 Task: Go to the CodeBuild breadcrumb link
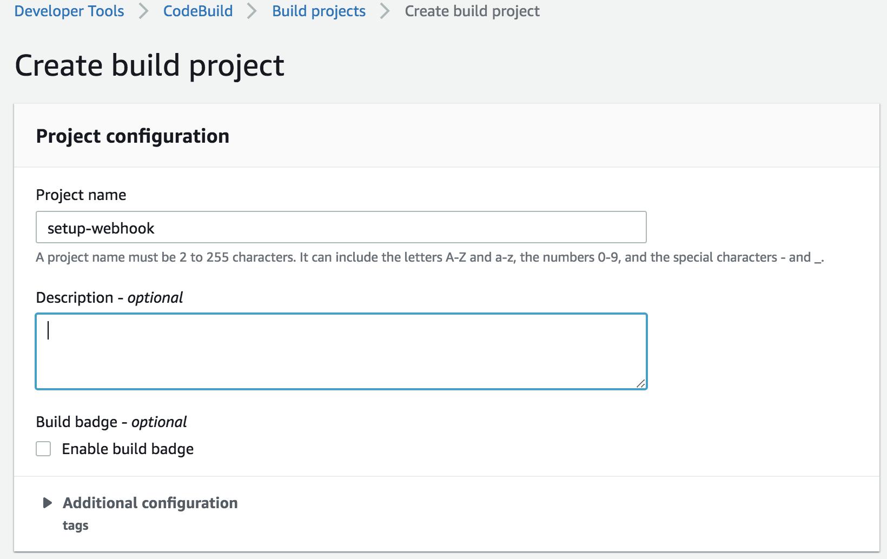coord(198,11)
